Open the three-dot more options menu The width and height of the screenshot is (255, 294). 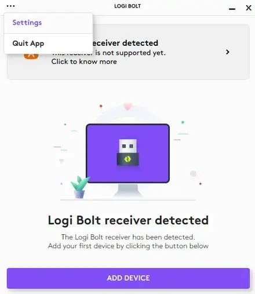click(10, 6)
